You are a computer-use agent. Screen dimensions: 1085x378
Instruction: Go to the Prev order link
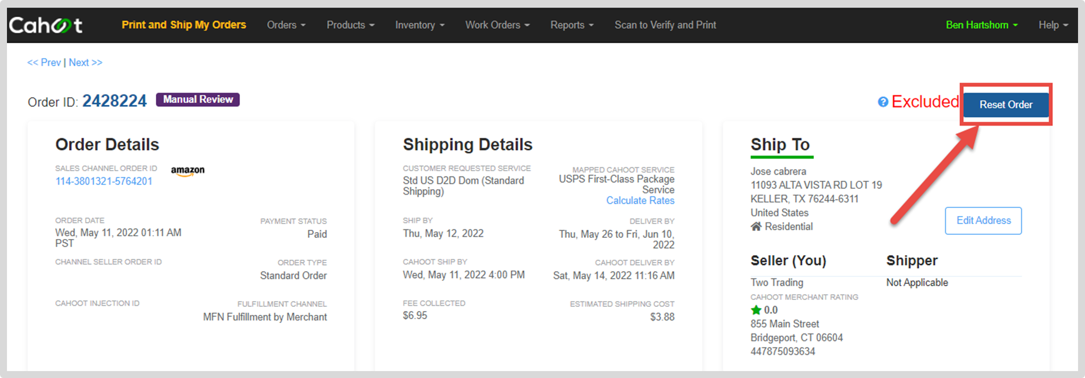click(x=44, y=63)
